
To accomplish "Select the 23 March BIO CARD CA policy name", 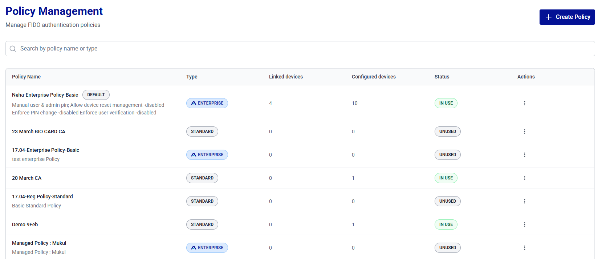I will pos(38,131).
